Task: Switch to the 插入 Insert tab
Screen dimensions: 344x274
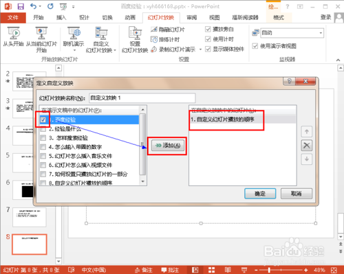Action: pos(61,18)
